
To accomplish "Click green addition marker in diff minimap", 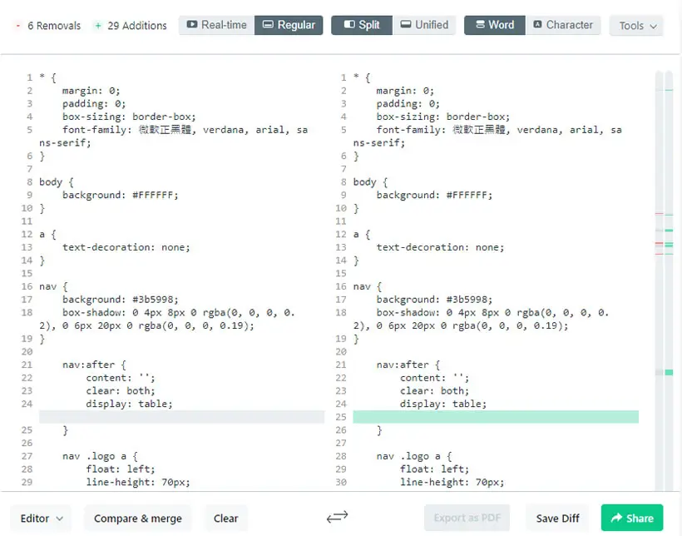I will click(669, 372).
